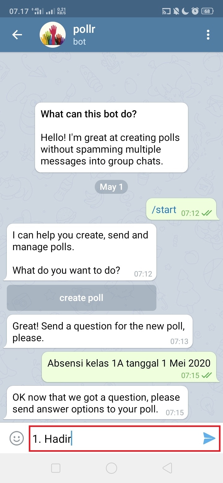Tap the May 1 date badge

click(111, 187)
